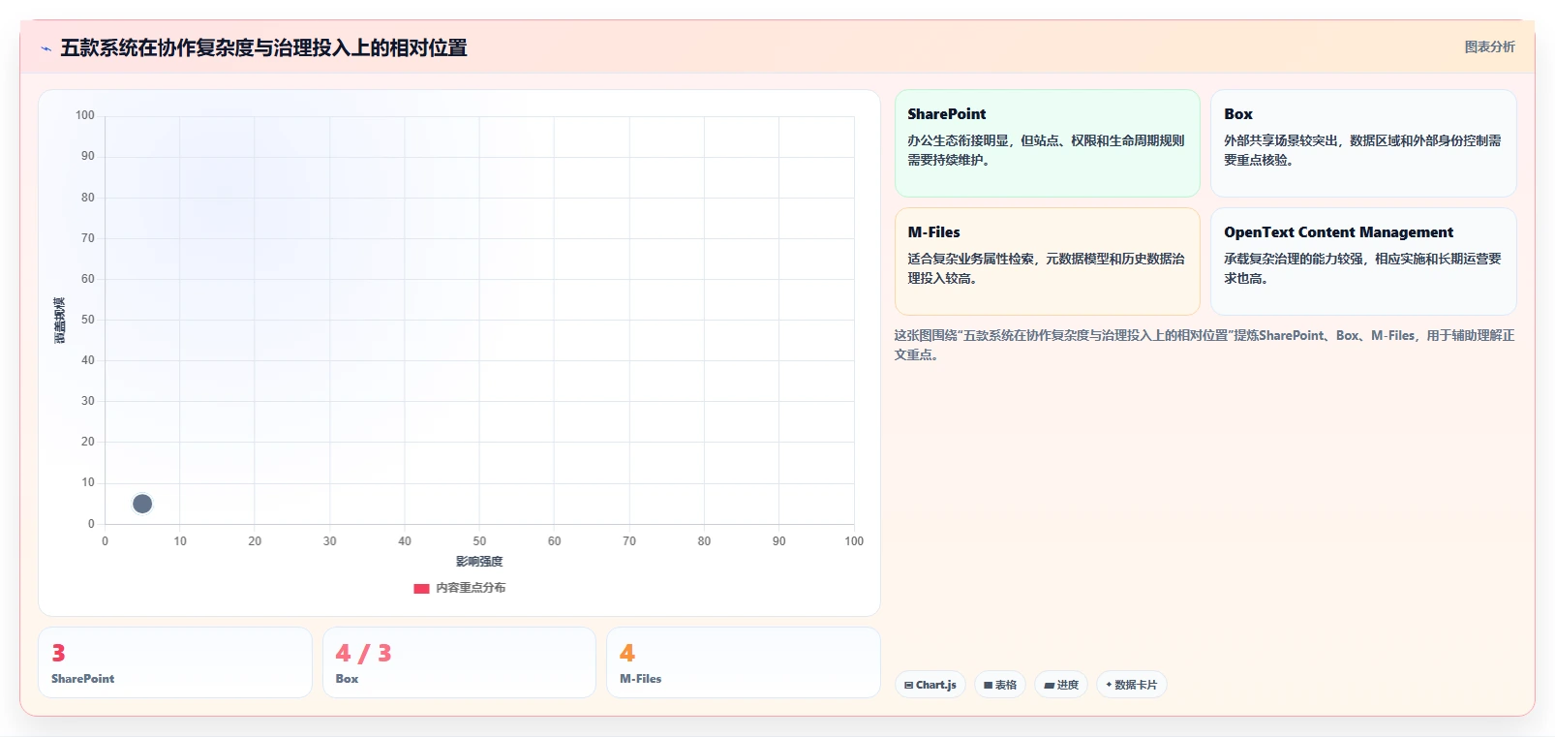Screen dimensions: 1555x737
Task: Click the Chart.js tag
Action: 930,685
